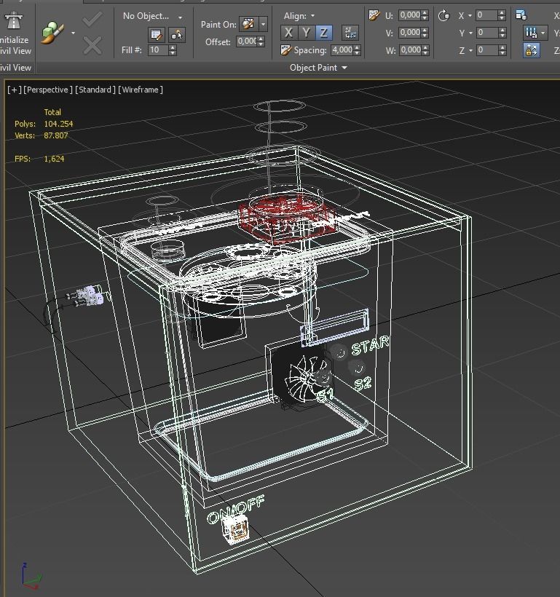
Task: Click the Spacing value field
Action: (342, 50)
